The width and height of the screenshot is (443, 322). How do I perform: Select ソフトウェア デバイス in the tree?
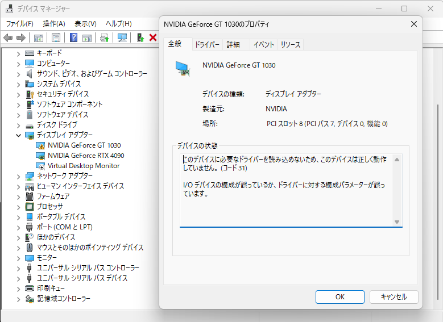(63, 115)
